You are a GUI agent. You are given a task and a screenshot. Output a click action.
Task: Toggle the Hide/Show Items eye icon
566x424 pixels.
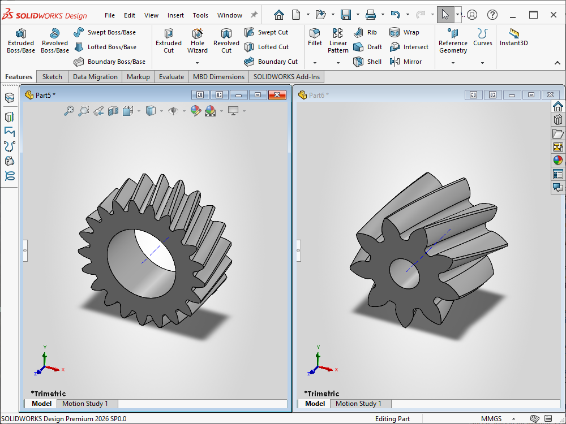tap(173, 111)
